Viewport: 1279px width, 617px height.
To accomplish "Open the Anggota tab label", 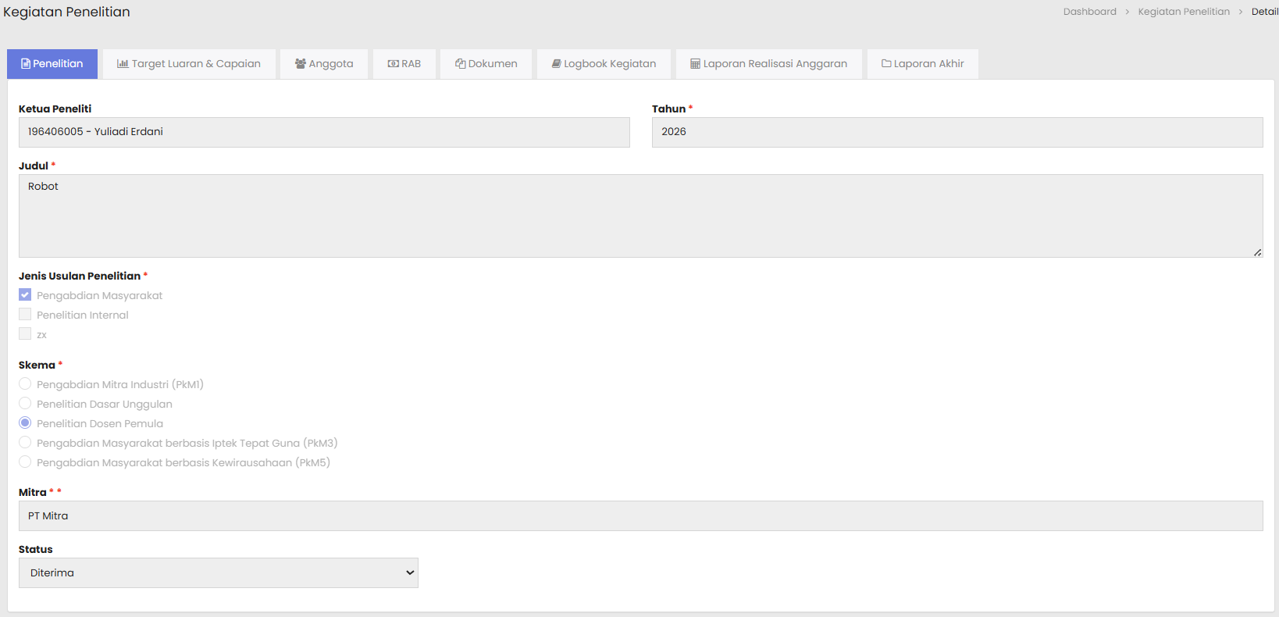I will point(331,64).
